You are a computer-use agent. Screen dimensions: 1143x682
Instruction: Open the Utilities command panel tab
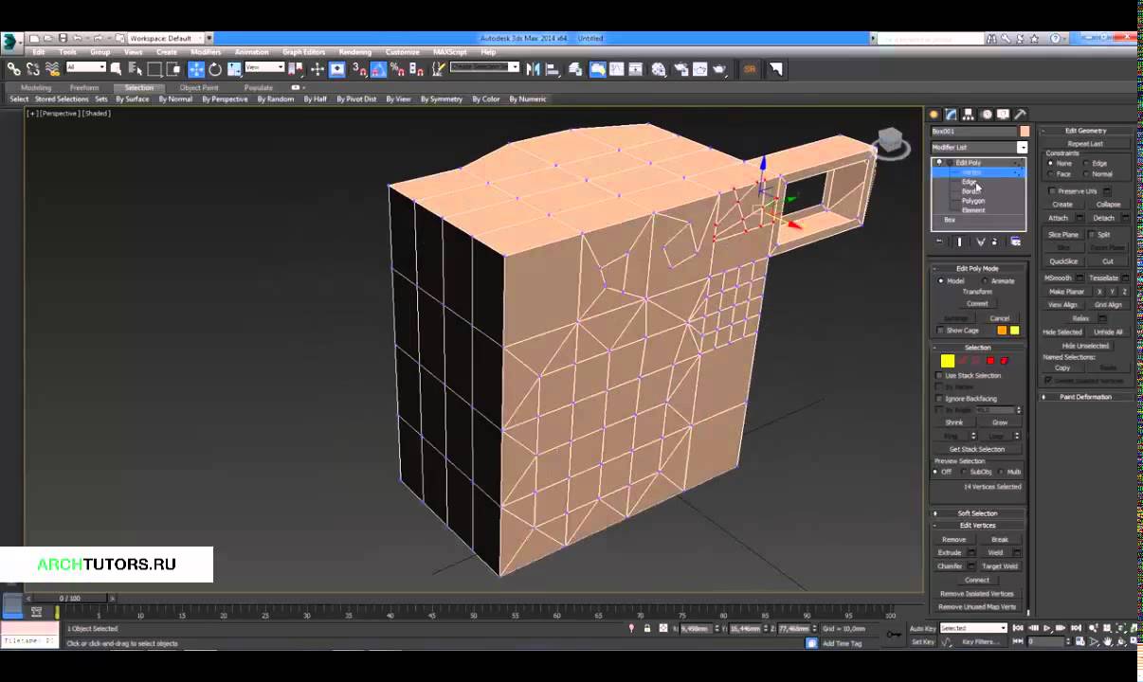coord(1020,115)
